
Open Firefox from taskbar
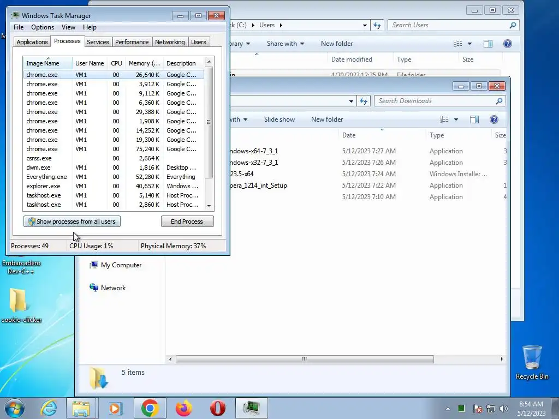184,408
